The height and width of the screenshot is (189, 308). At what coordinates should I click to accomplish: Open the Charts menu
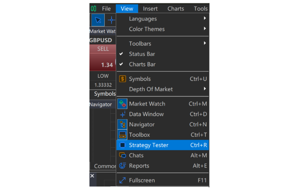coord(176,9)
